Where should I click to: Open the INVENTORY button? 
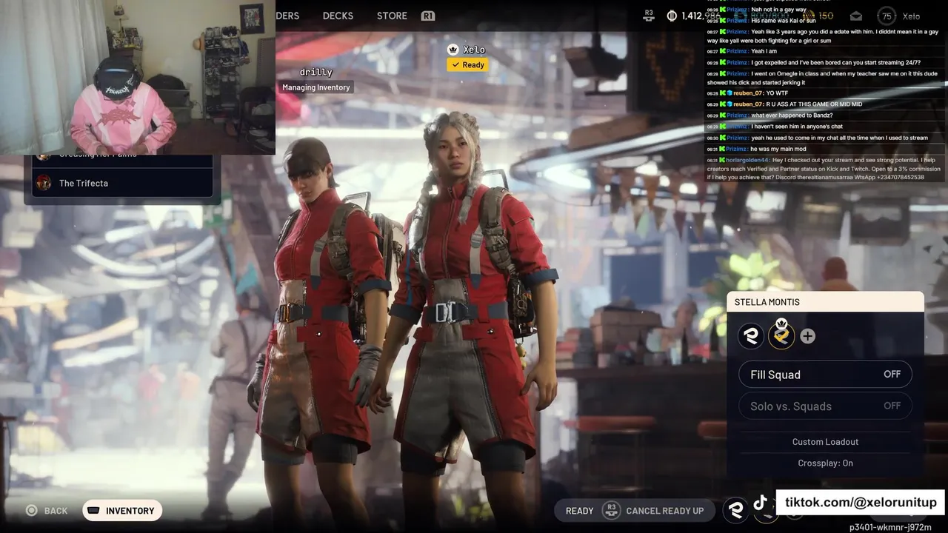[122, 511]
